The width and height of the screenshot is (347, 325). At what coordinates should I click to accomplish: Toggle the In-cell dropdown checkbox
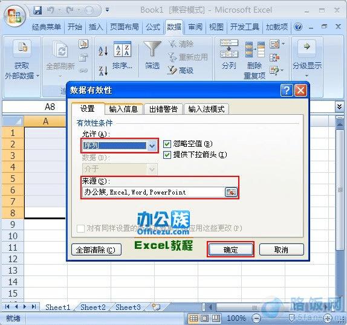point(167,155)
